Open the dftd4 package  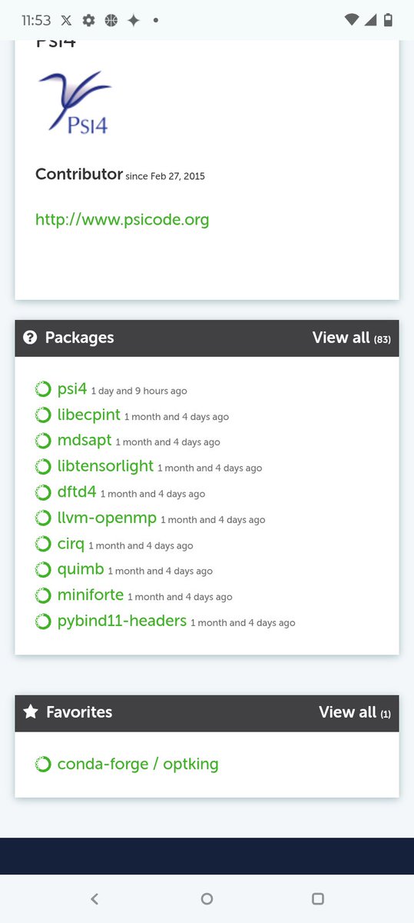point(77,493)
